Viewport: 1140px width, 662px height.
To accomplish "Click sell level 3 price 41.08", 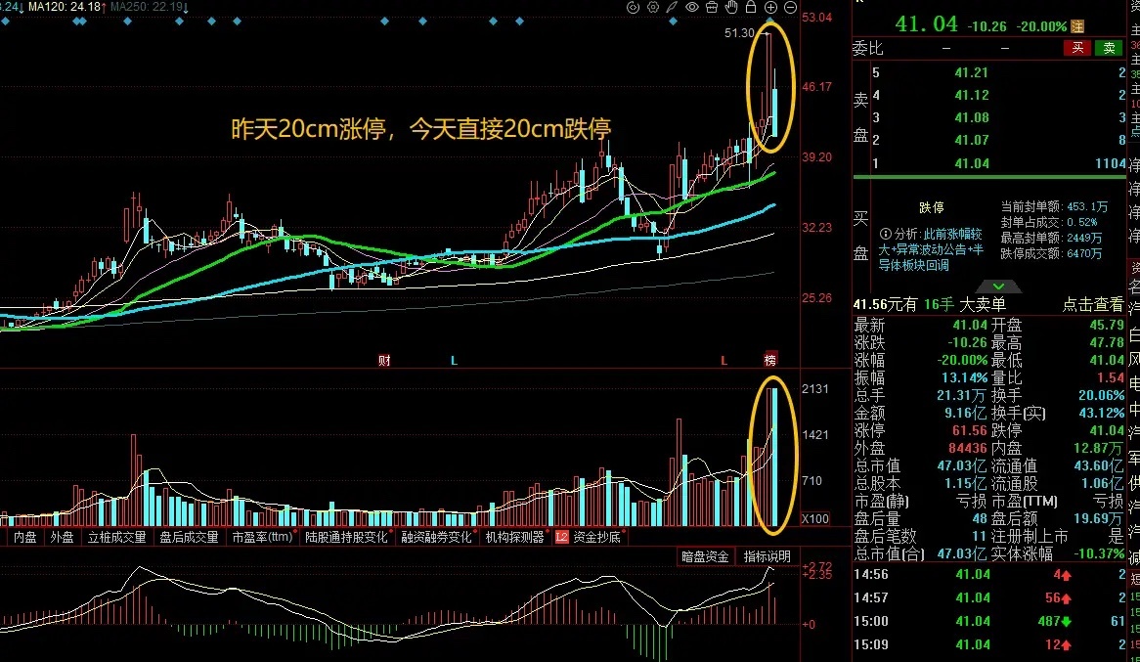I will point(971,118).
